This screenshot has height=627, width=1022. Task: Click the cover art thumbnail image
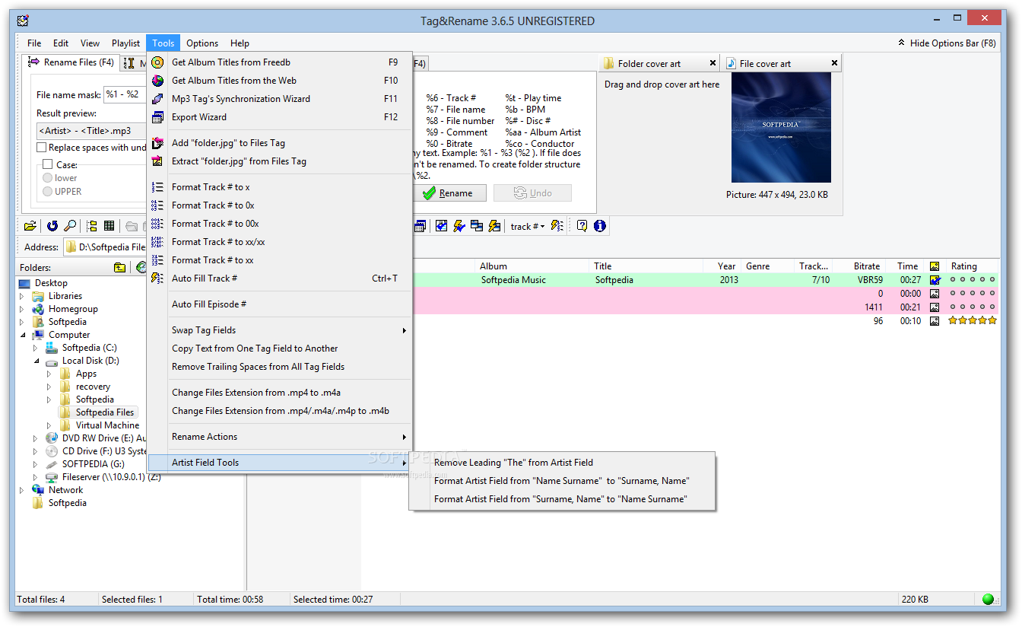tap(781, 128)
